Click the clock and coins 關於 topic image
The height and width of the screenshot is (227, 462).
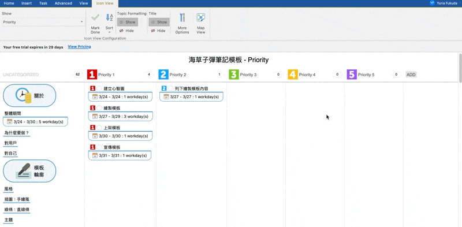24,95
